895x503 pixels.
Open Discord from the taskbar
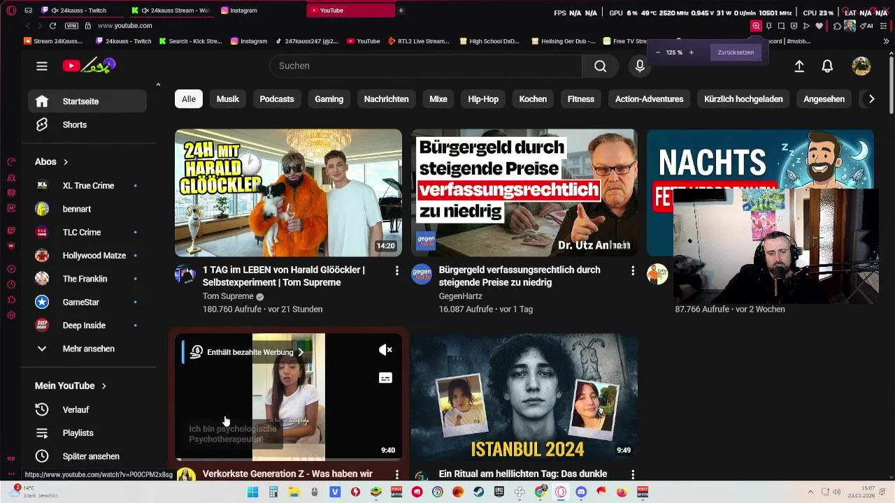(581, 493)
